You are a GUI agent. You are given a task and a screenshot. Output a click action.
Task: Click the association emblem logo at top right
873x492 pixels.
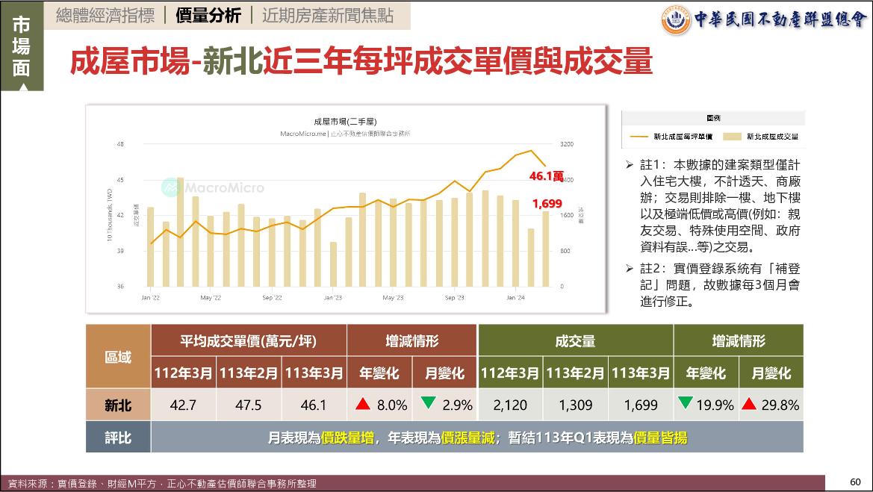pyautogui.click(x=677, y=19)
